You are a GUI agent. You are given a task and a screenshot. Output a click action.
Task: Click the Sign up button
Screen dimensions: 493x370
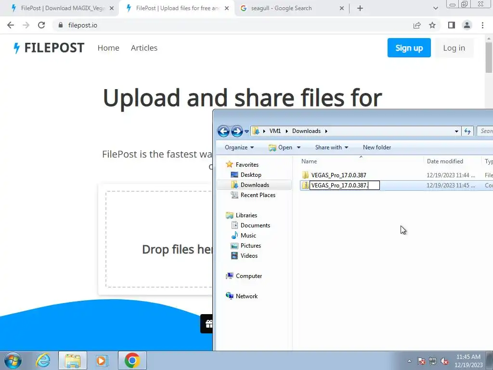tap(409, 48)
